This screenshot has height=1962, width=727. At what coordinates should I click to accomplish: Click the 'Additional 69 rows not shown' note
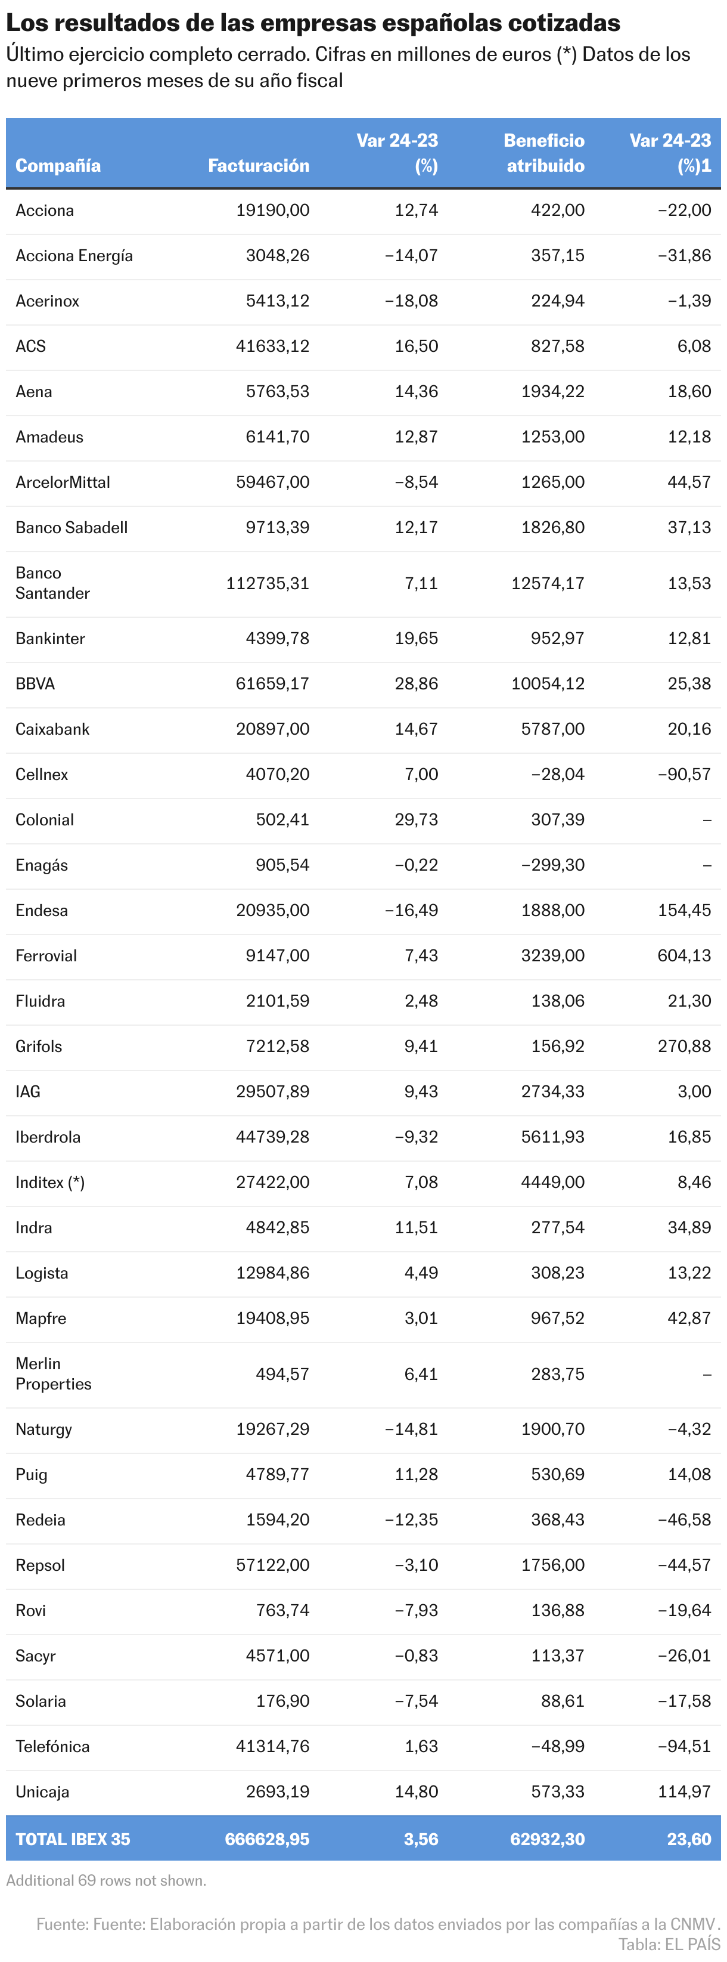tap(106, 1880)
